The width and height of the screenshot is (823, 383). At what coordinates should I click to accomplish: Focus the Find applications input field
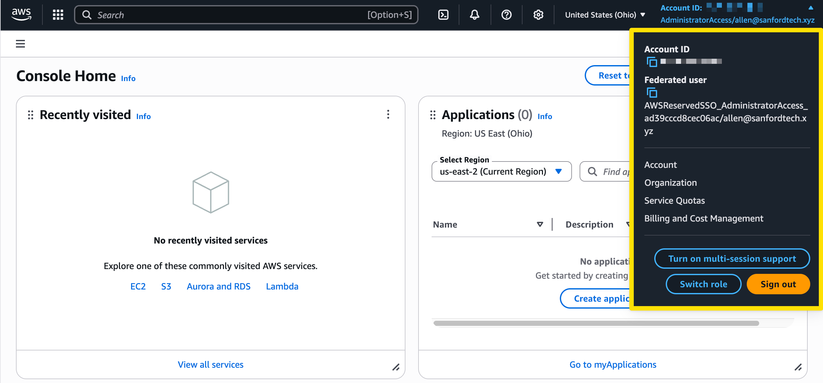click(x=605, y=172)
